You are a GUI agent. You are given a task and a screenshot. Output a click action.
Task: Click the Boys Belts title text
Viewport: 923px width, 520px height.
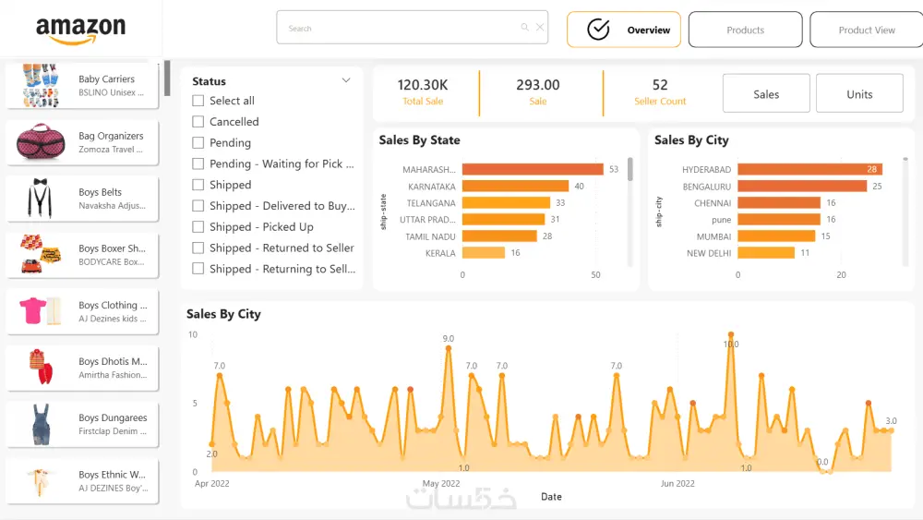coord(100,192)
